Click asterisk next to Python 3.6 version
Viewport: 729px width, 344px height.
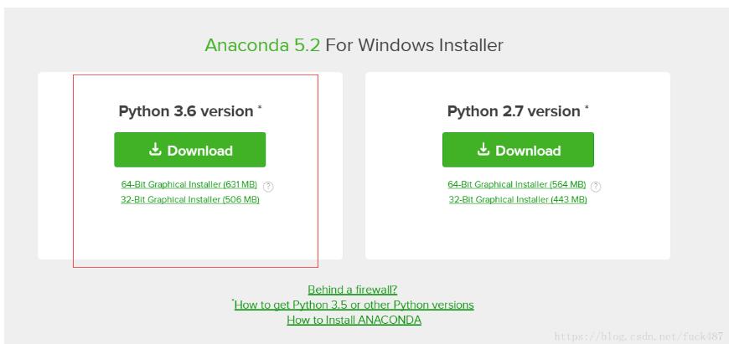pyautogui.click(x=260, y=108)
